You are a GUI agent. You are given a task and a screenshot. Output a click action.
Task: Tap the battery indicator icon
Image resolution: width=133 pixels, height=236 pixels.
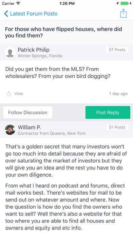125,3
